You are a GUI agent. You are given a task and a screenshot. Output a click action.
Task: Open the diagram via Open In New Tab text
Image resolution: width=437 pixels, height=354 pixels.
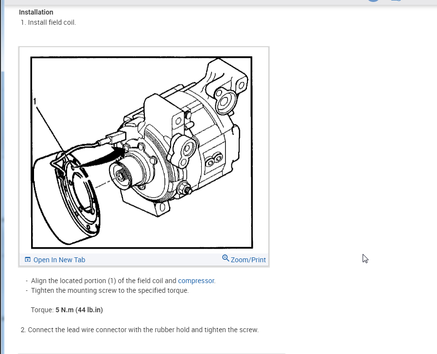pos(59,260)
